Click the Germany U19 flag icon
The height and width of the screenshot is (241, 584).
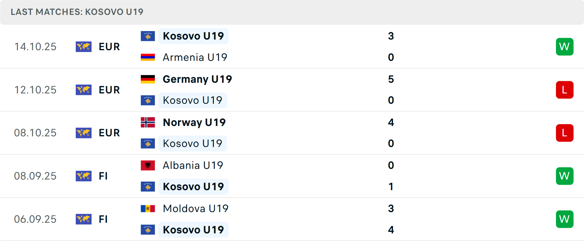pos(148,79)
